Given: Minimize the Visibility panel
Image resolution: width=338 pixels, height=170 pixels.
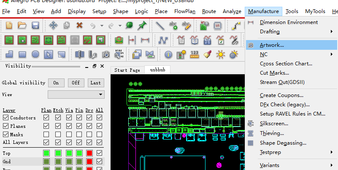Looking at the screenshot, I should pyautogui.click(x=87, y=67).
